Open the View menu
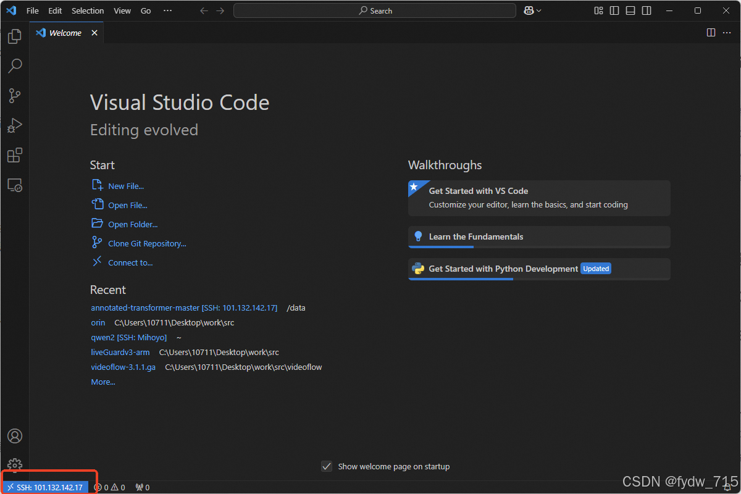741x494 pixels. tap(122, 10)
